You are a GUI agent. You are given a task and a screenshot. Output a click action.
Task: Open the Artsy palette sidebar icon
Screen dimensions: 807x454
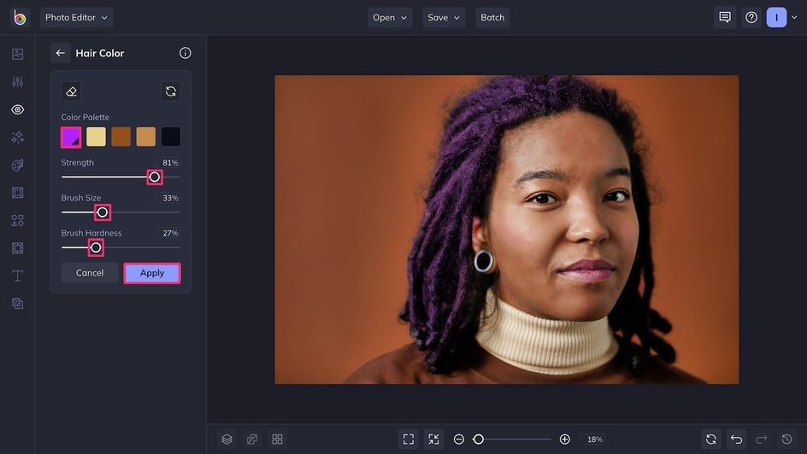coord(17,165)
